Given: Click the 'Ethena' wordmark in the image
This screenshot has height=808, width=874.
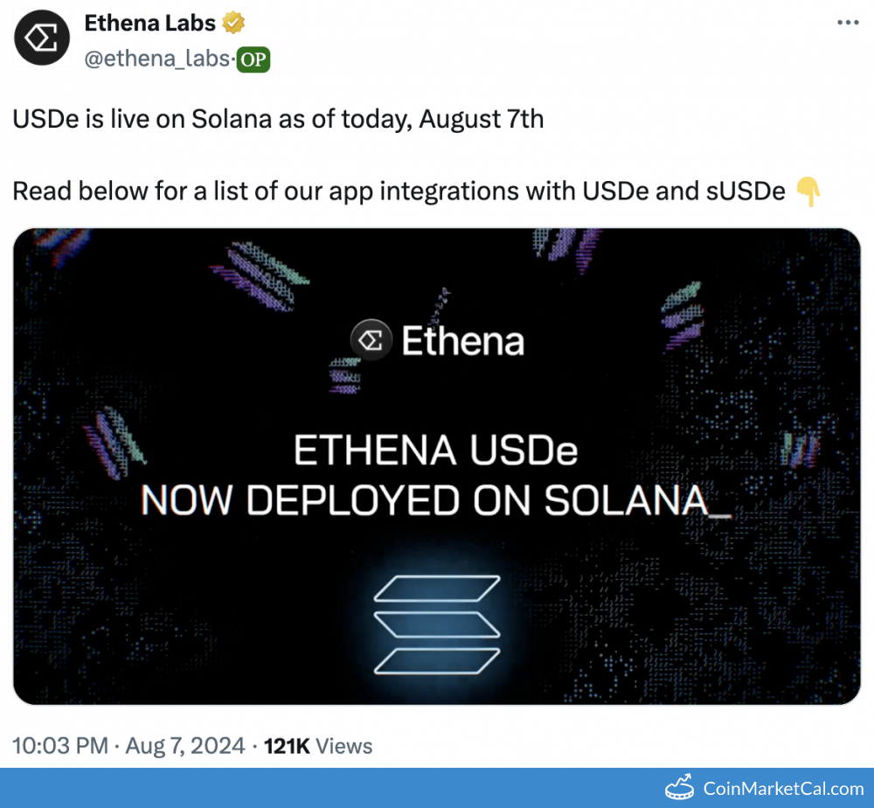Looking at the screenshot, I should 462,340.
